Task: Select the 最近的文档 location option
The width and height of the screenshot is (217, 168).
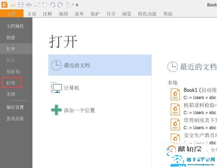Action: [100, 65]
